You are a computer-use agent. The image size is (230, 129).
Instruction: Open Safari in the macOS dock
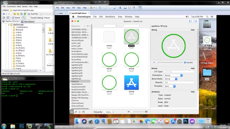97,121
